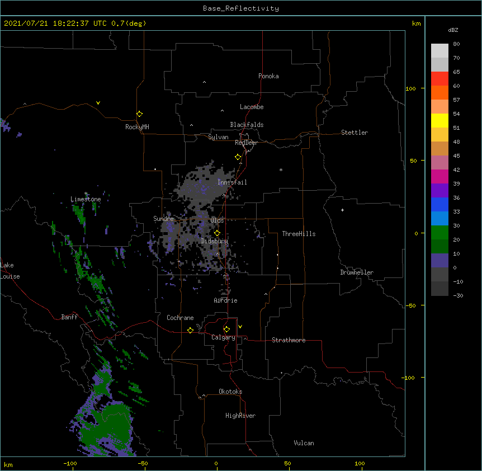Select the red 65-60 dBZ legend swatch
Viewport: 482px width, 471px height.
440,78
